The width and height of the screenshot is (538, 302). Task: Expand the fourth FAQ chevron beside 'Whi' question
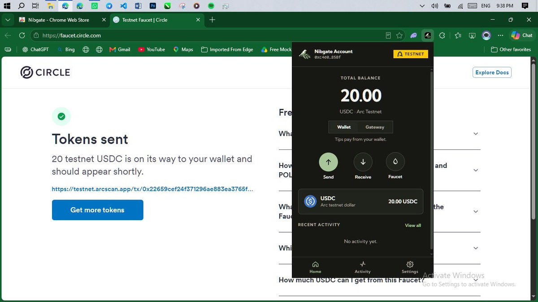tap(476, 248)
